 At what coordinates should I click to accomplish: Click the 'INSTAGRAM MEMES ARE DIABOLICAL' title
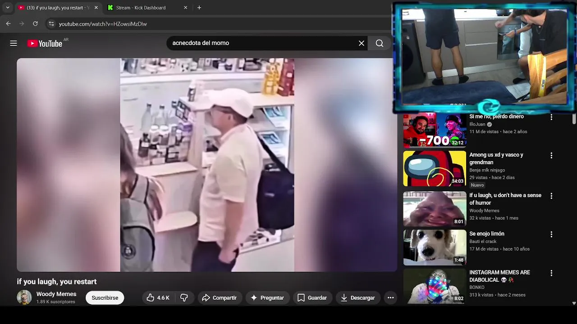click(x=499, y=276)
